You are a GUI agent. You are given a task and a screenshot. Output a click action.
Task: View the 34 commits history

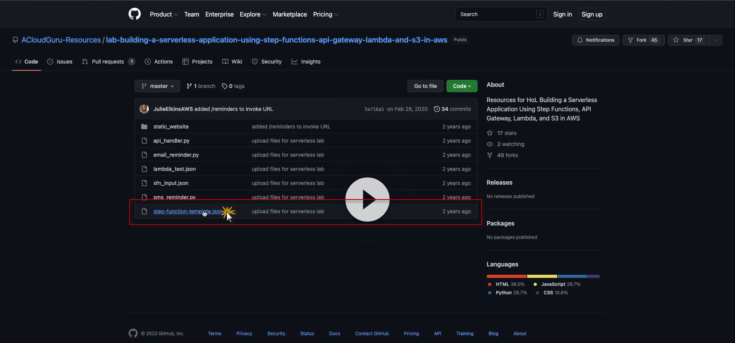[x=452, y=109]
